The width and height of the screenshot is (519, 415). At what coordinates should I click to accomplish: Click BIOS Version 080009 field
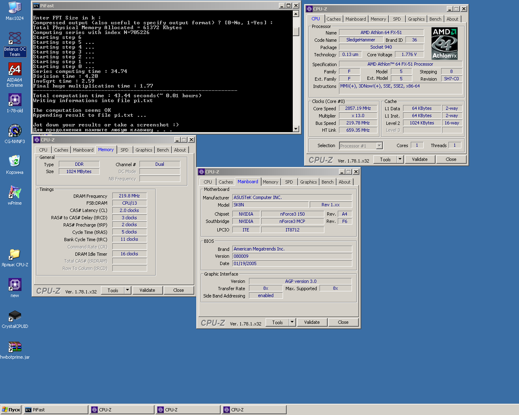coord(292,256)
